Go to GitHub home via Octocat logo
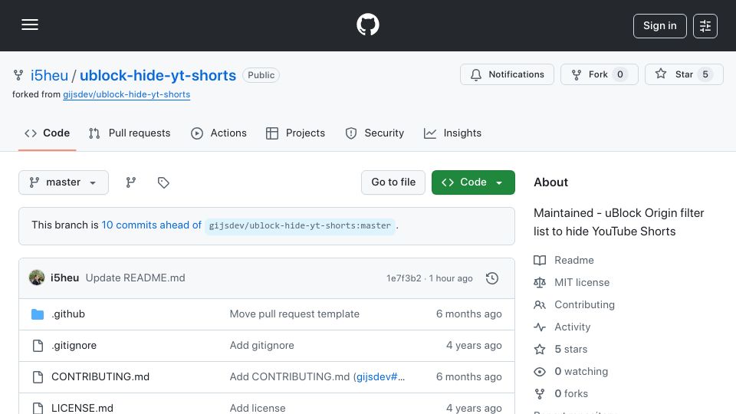The image size is (736, 414). [367, 25]
